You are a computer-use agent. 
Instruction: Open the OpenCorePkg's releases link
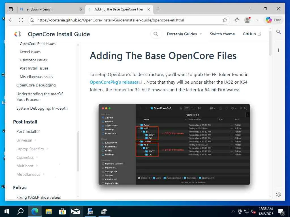pyautogui.click(x=116, y=82)
